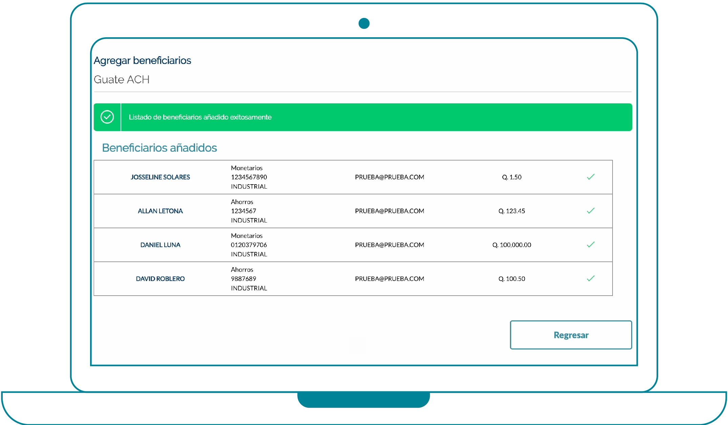728x425 pixels.
Task: Click the Q. 123.45 amount cell
Action: (512, 211)
